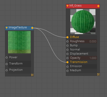Click the Bump input pin
This screenshot has width=107, height=97.
coord(67,46)
